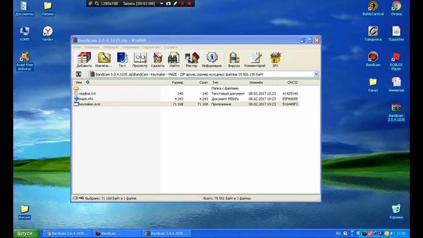423x238 pixels.
Task: Click the Вирусня folder on desktop
Action: 24,212
